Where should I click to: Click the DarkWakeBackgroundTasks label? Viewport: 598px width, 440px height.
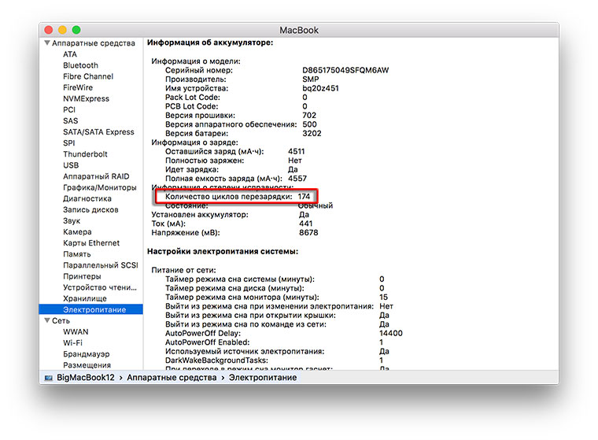216,361
